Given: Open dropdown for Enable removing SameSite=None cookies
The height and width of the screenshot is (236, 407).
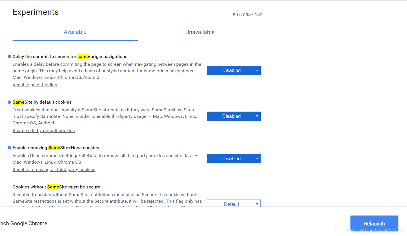Looking at the screenshot, I should [234, 159].
